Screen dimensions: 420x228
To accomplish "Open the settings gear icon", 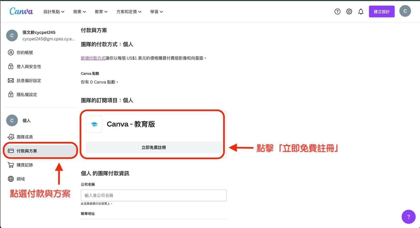I will [x=349, y=11].
